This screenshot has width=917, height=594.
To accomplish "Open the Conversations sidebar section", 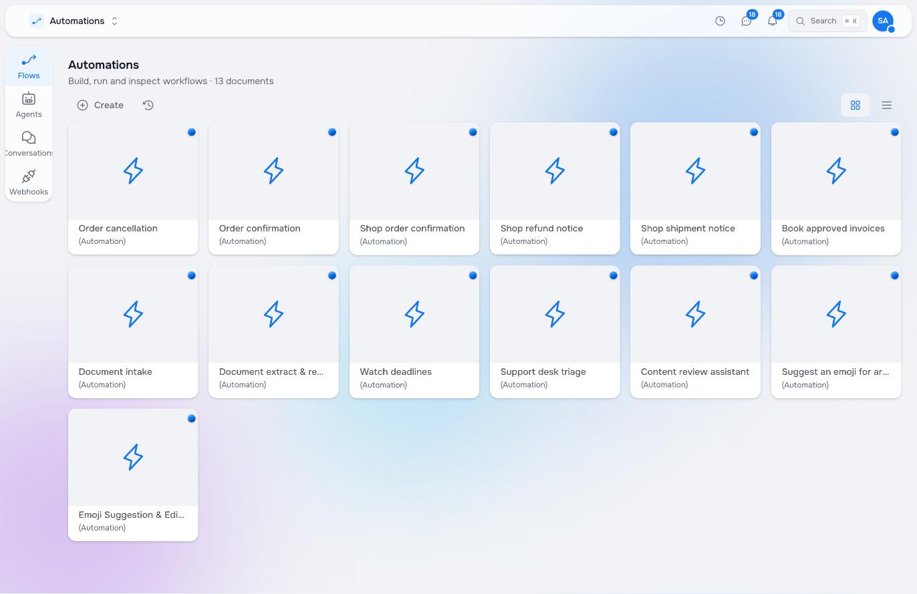I will (29, 144).
